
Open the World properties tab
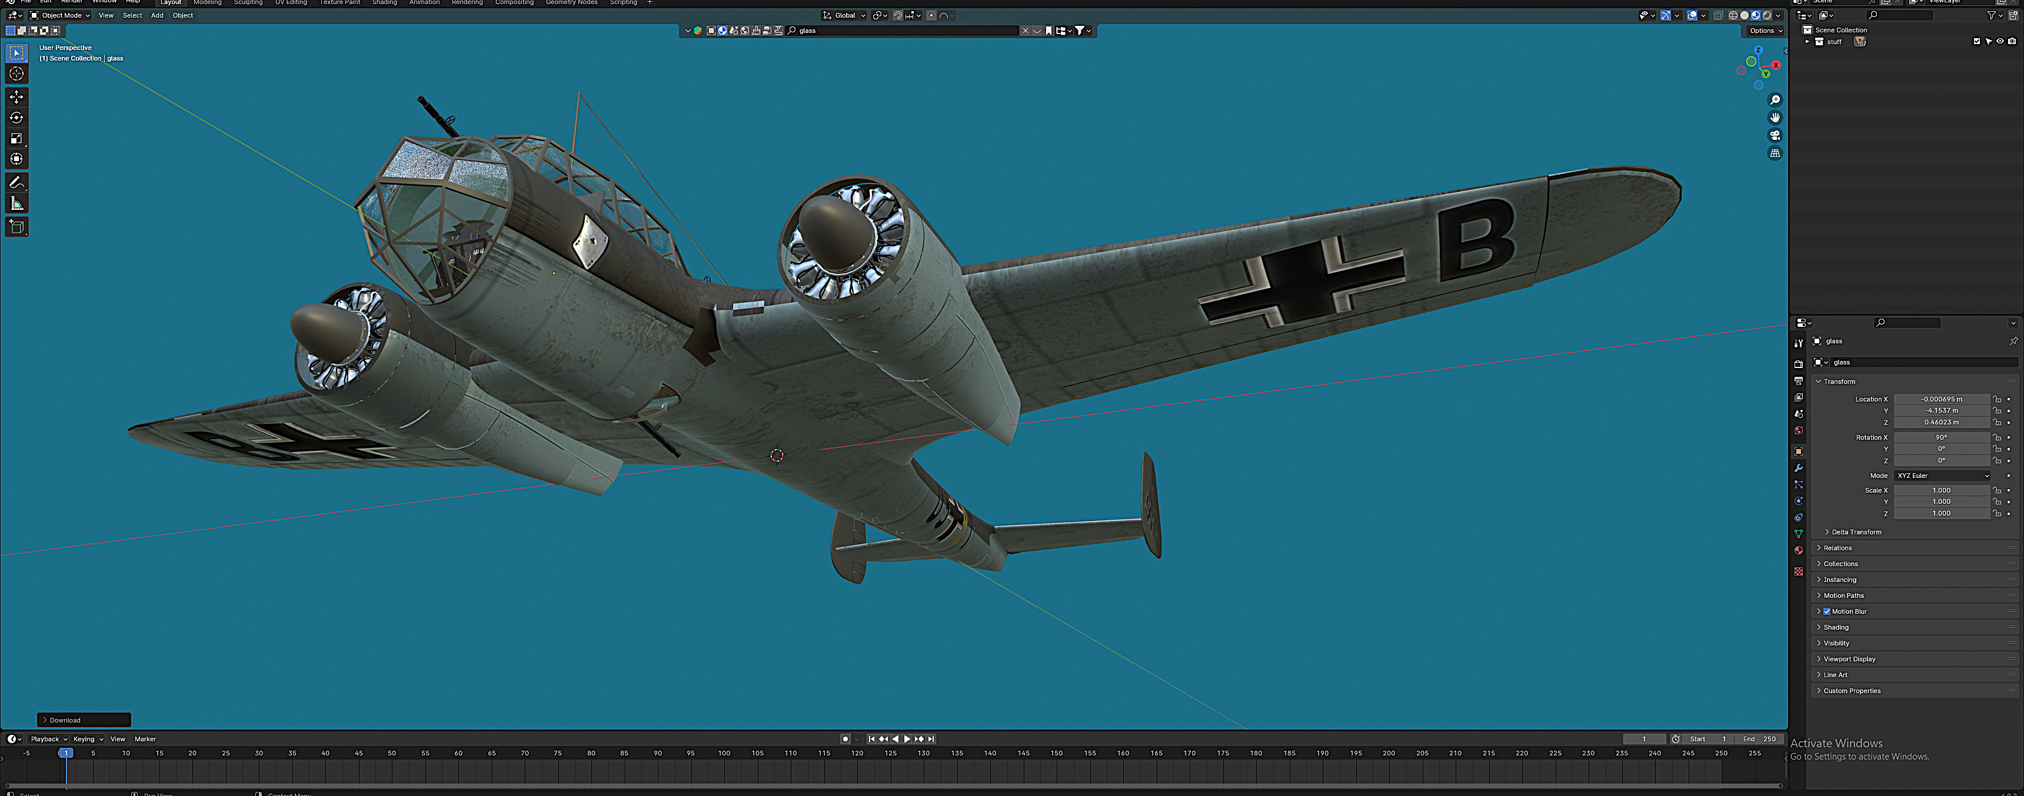click(1797, 430)
